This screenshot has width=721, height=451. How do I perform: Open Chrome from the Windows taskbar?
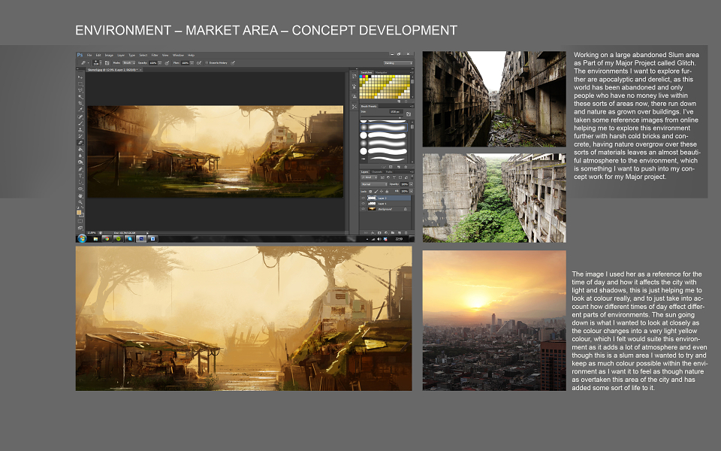(107, 239)
